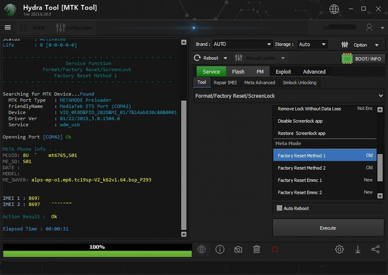This screenshot has width=388, height=275.
Task: Click the trash clear log icon
Action: 256,250
